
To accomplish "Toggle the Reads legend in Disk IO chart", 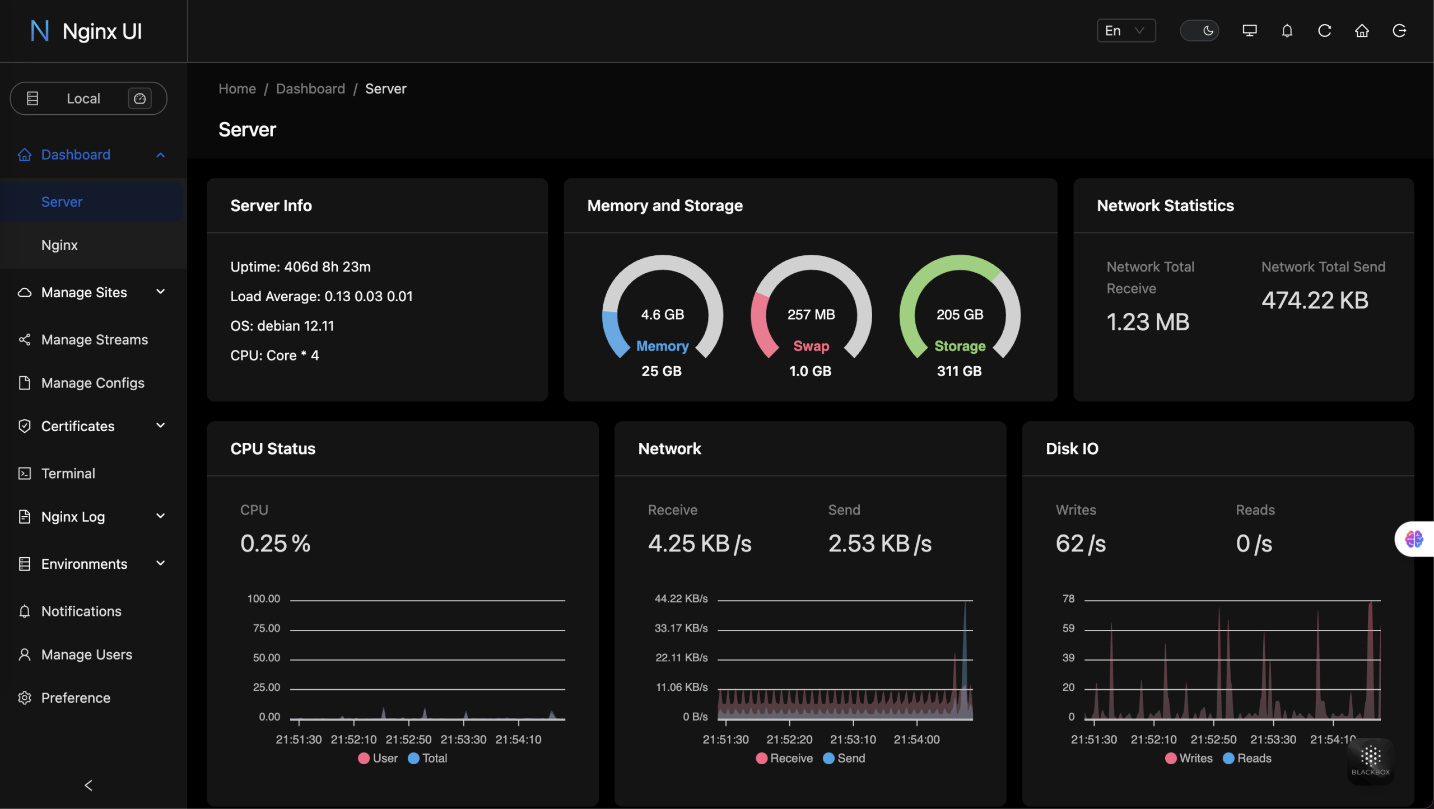I will coord(1247,758).
